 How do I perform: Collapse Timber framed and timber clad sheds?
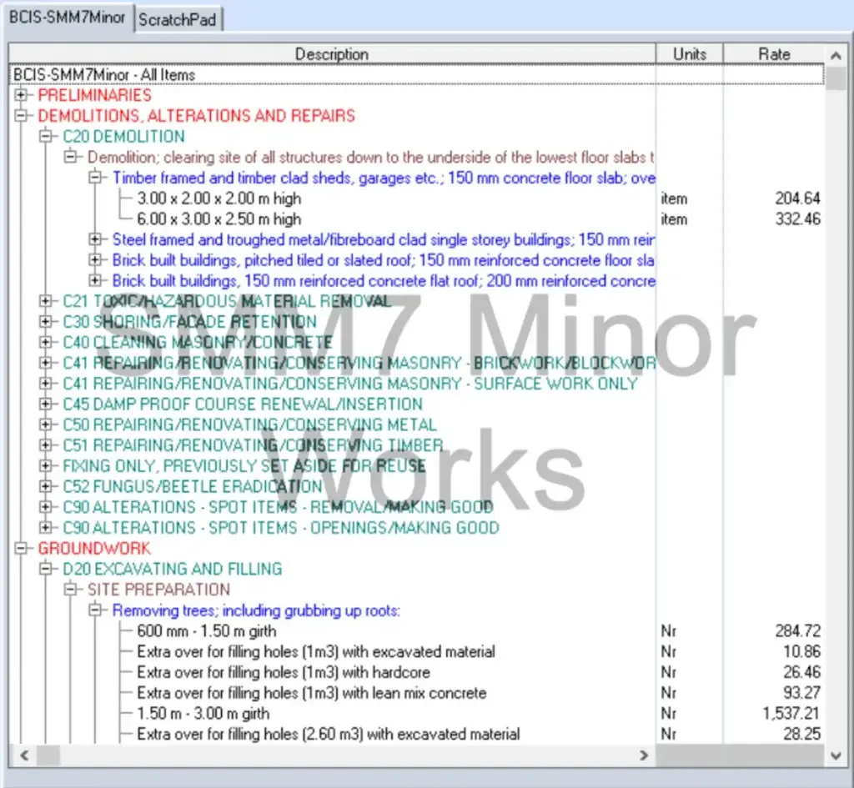(95, 178)
